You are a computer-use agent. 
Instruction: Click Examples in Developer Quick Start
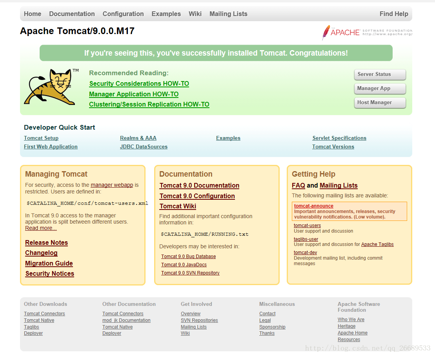pos(228,138)
